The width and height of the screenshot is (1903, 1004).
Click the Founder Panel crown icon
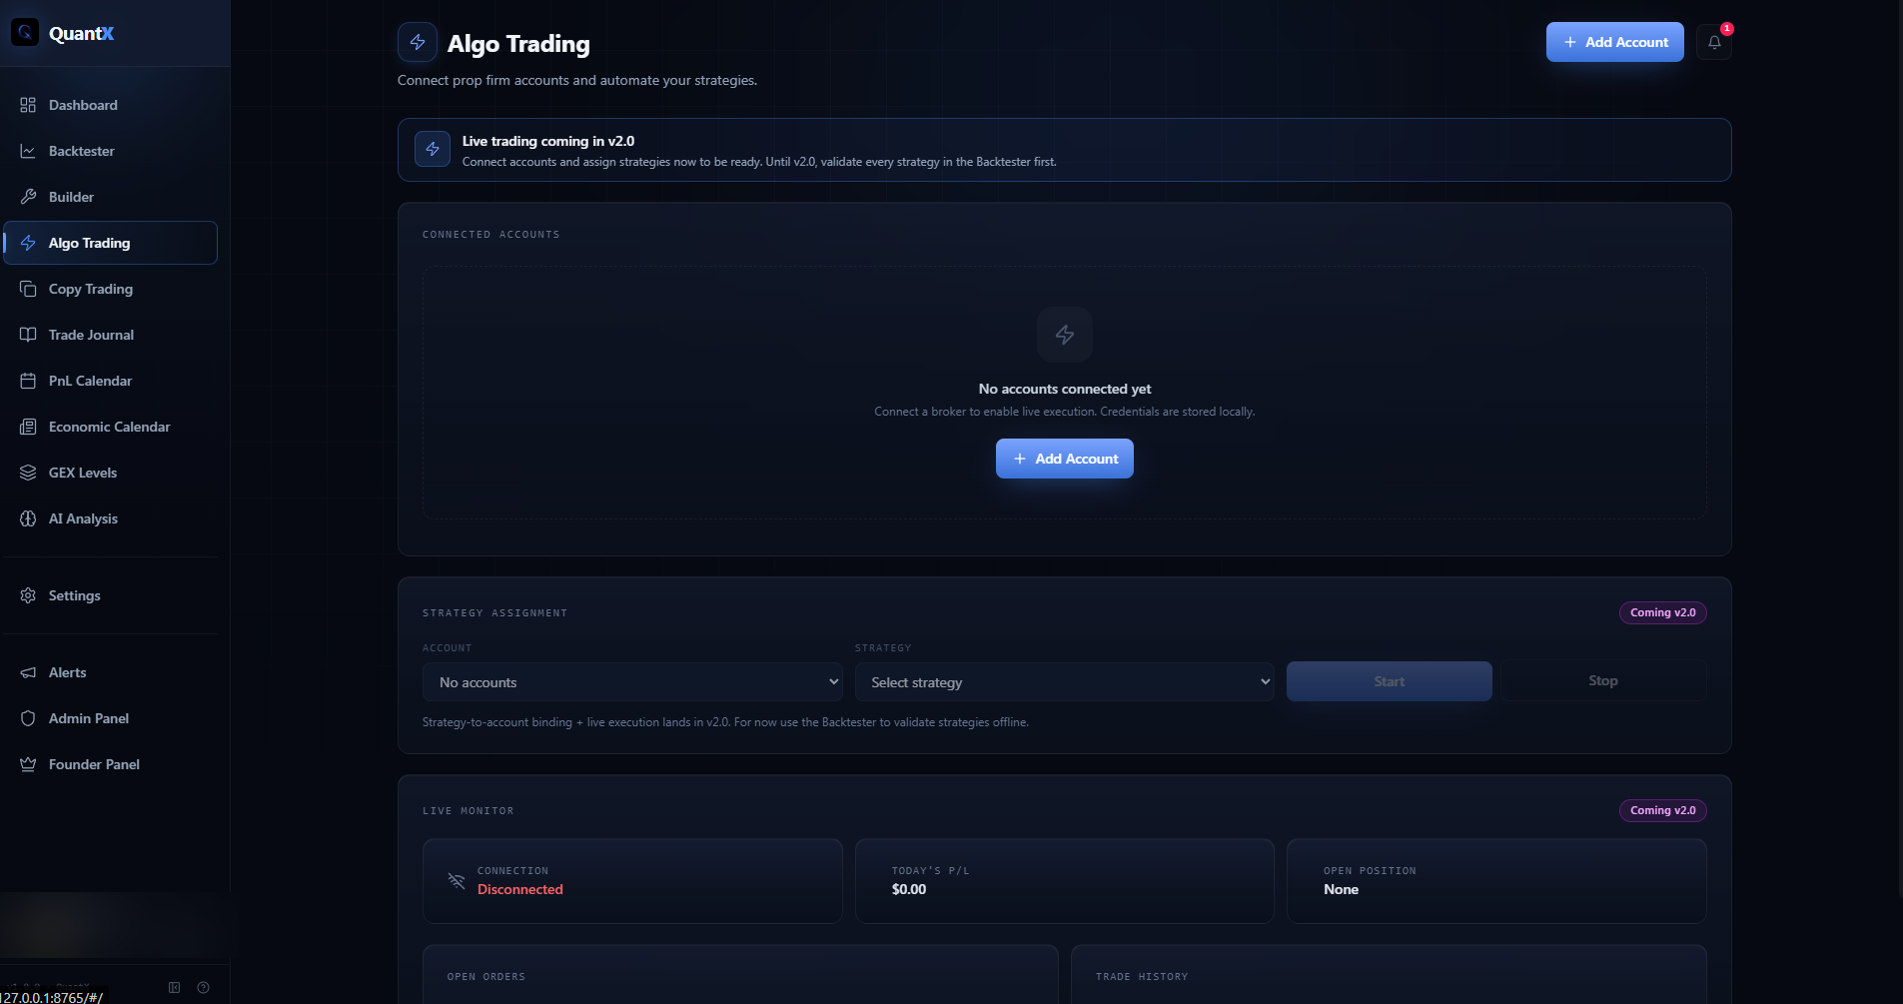[x=28, y=764]
